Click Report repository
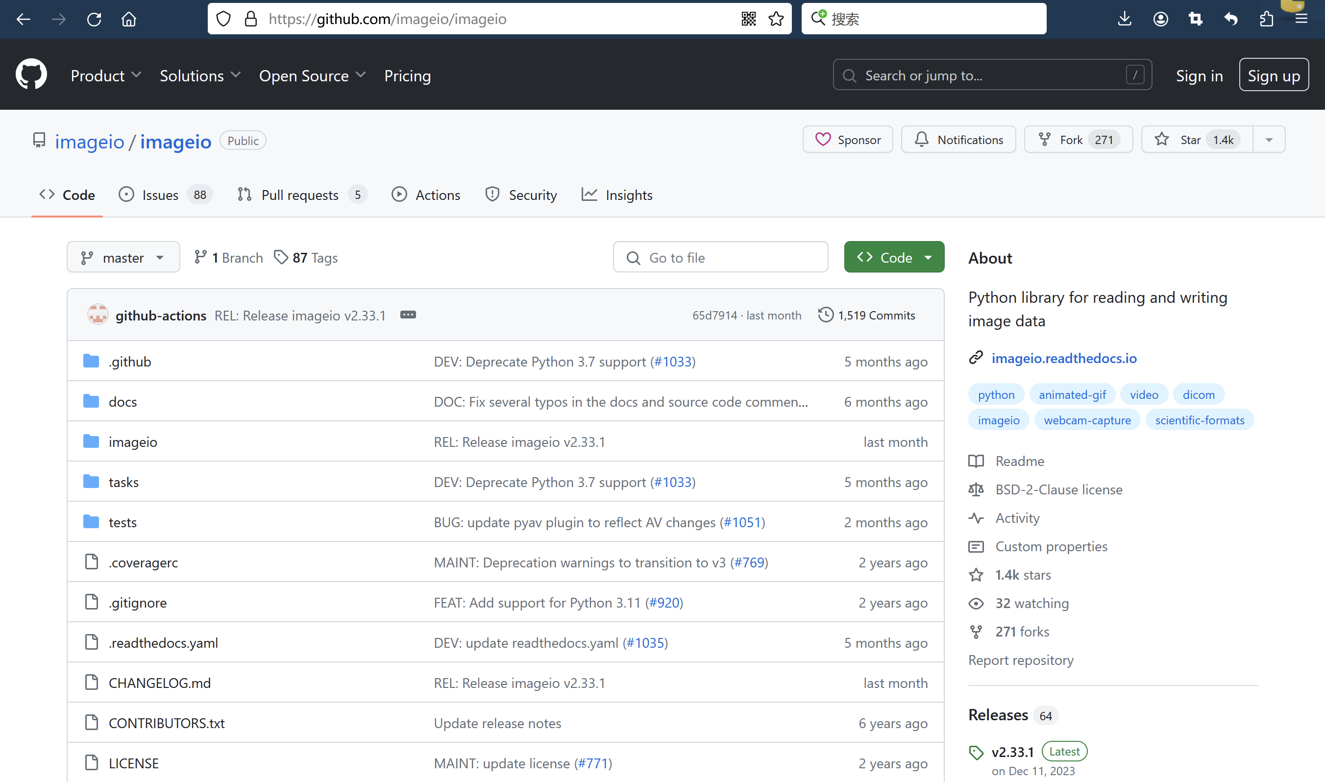1325x782 pixels. [x=1021, y=660]
